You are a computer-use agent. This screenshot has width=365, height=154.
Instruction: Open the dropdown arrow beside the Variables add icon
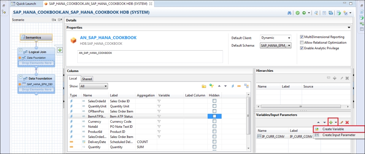point(336,122)
